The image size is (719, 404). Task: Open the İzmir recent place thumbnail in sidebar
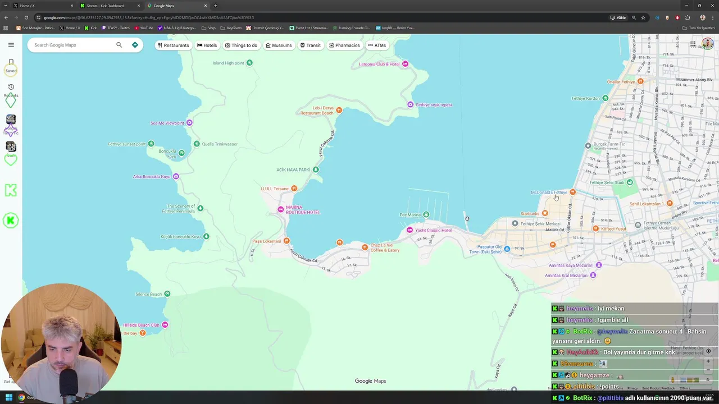click(11, 146)
